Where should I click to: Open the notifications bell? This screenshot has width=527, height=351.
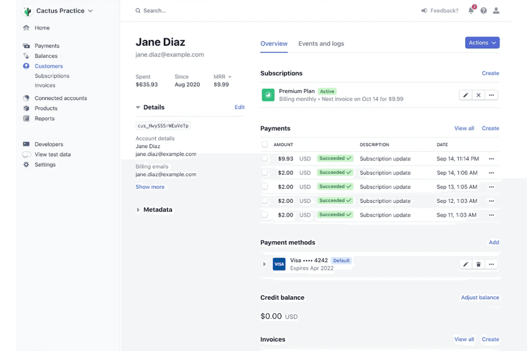tap(471, 10)
